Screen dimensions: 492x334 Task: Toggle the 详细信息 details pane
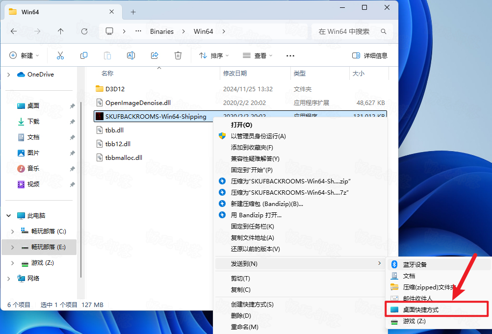[x=370, y=55]
